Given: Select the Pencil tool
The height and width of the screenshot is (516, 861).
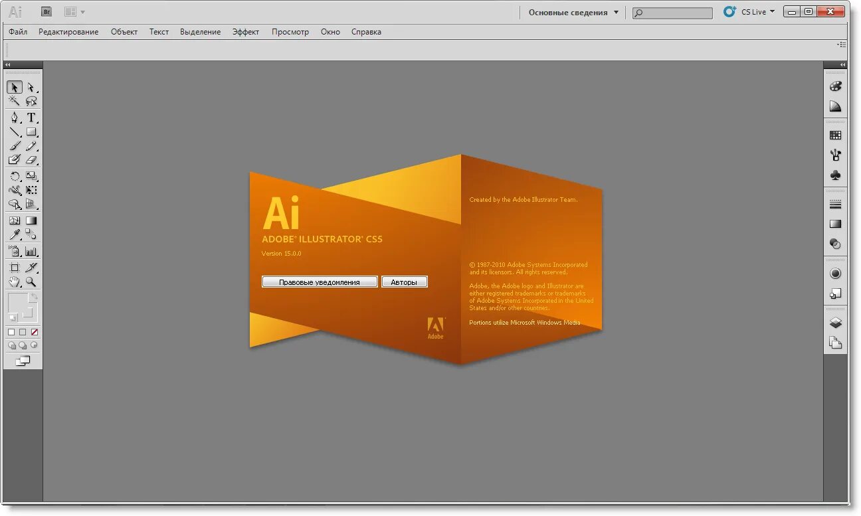Looking at the screenshot, I should [x=31, y=146].
